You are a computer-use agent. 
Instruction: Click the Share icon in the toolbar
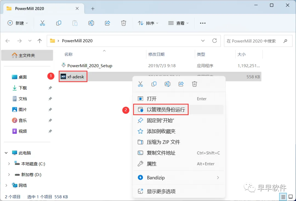click(x=107, y=23)
